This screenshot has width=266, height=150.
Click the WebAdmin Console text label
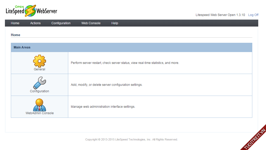pos(40,113)
